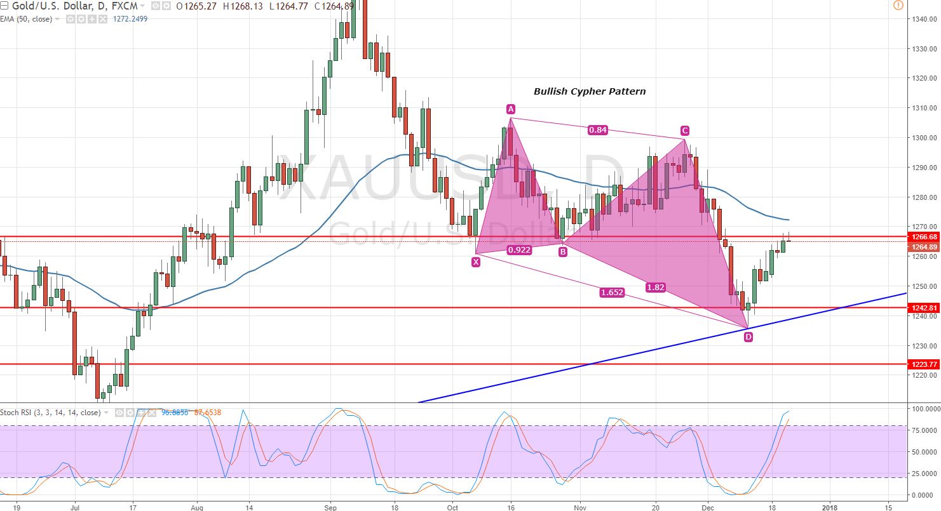Click the plus icon beside Stoch RSI legend

click(141, 413)
